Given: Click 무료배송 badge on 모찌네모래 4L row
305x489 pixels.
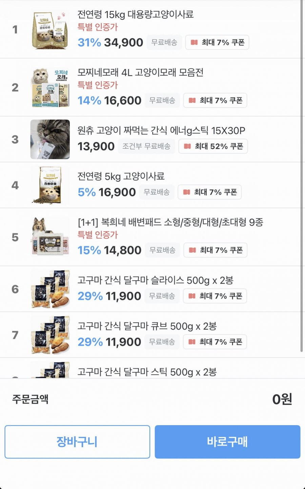Looking at the screenshot, I should tap(162, 101).
